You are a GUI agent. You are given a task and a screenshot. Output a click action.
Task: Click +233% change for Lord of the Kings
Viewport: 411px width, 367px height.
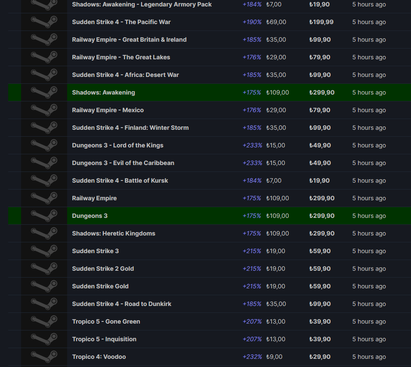coord(252,145)
